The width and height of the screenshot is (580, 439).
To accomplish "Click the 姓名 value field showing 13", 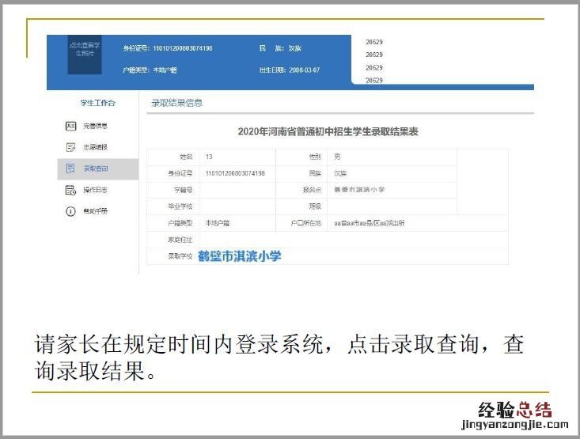I will pyautogui.click(x=210, y=157).
